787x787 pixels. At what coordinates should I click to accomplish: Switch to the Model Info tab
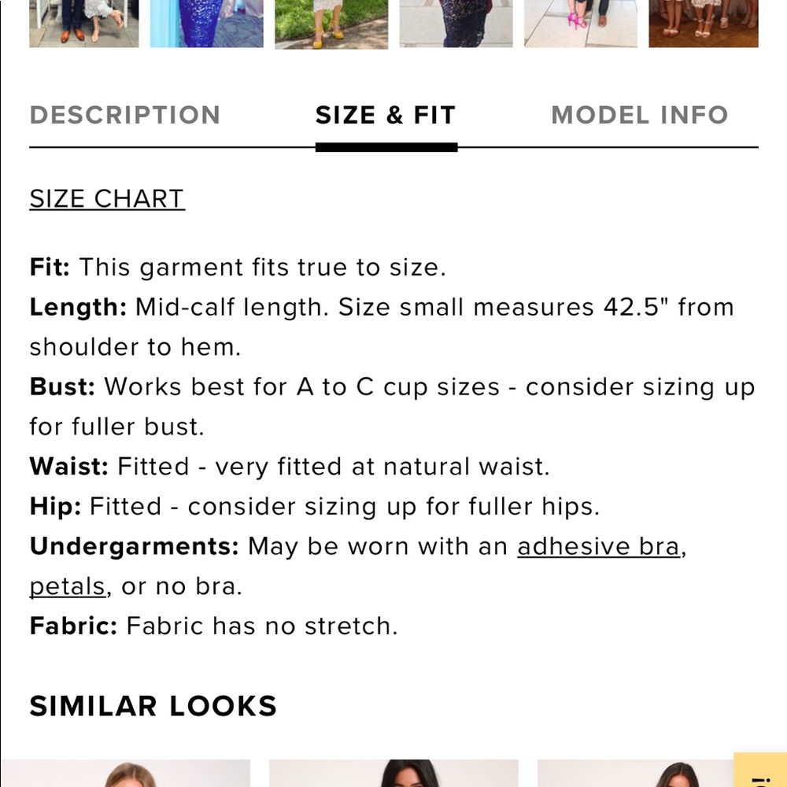pyautogui.click(x=639, y=115)
